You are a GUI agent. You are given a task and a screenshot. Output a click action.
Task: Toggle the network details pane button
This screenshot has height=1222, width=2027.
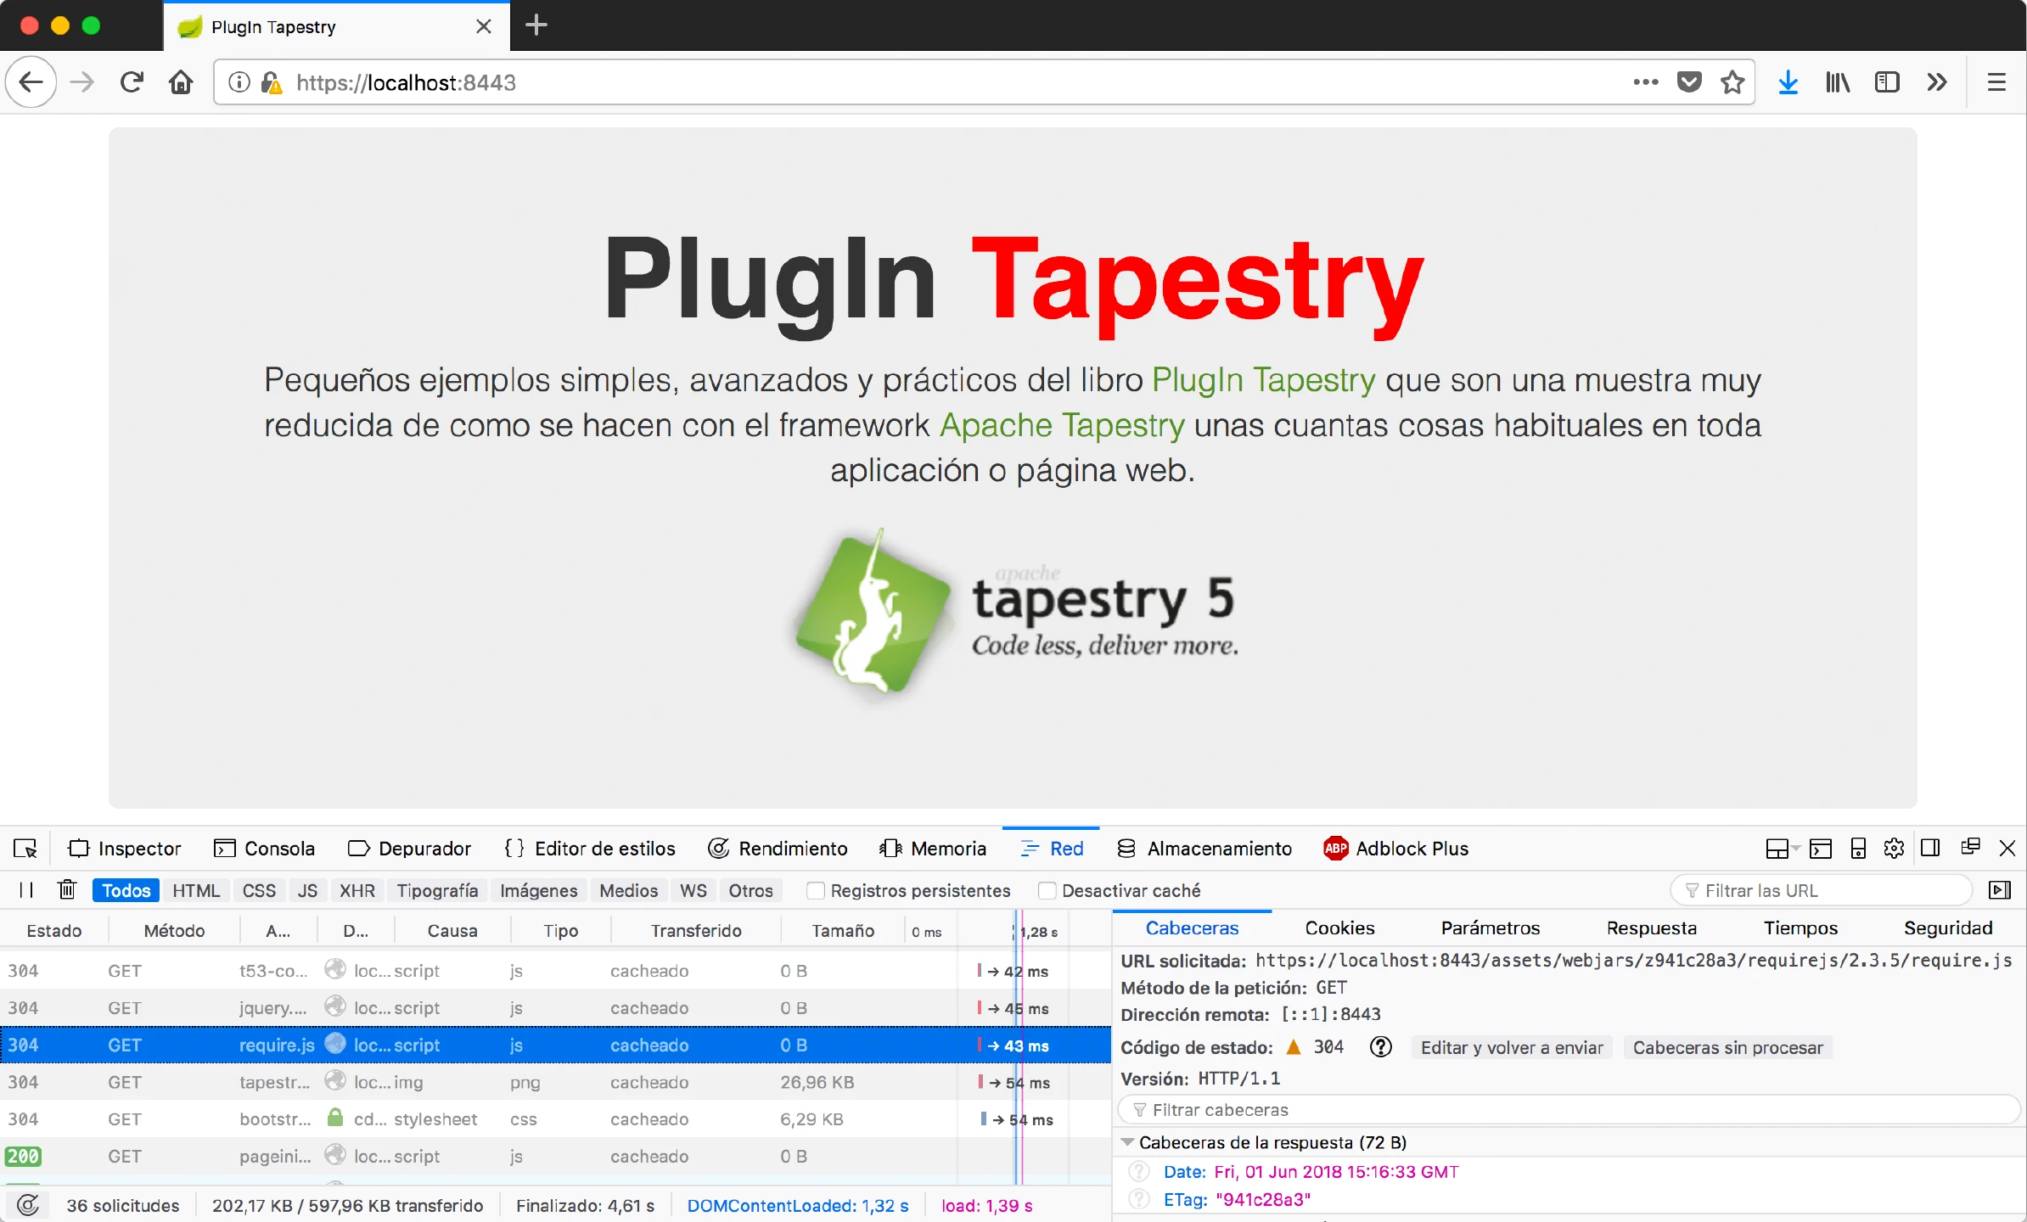2000,890
